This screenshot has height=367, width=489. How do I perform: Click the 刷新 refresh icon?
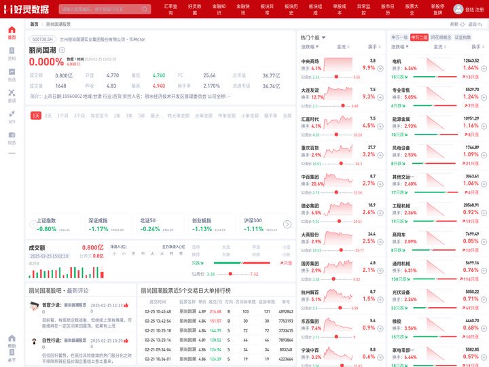[463, 24]
